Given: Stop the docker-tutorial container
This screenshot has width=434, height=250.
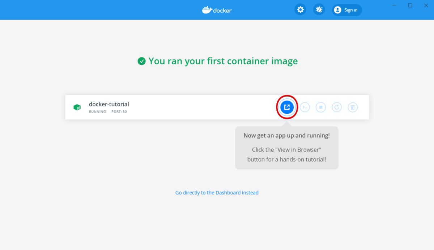Looking at the screenshot, I should 321,107.
